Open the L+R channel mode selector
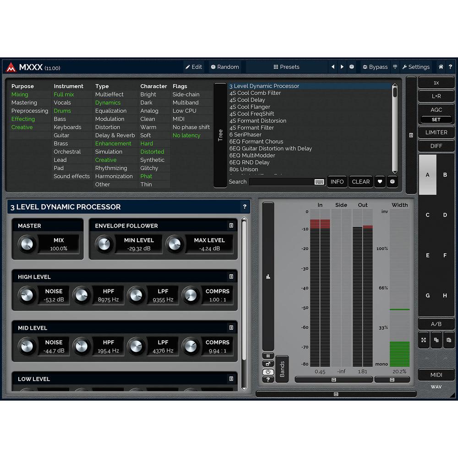The image size is (458, 458). [x=436, y=97]
